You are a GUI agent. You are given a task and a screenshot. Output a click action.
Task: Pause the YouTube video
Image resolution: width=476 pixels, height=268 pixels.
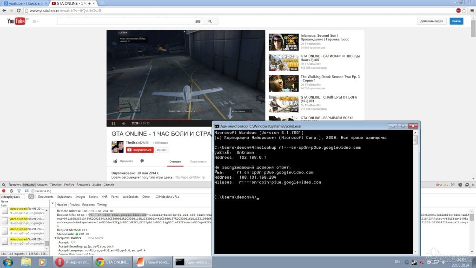(113, 124)
